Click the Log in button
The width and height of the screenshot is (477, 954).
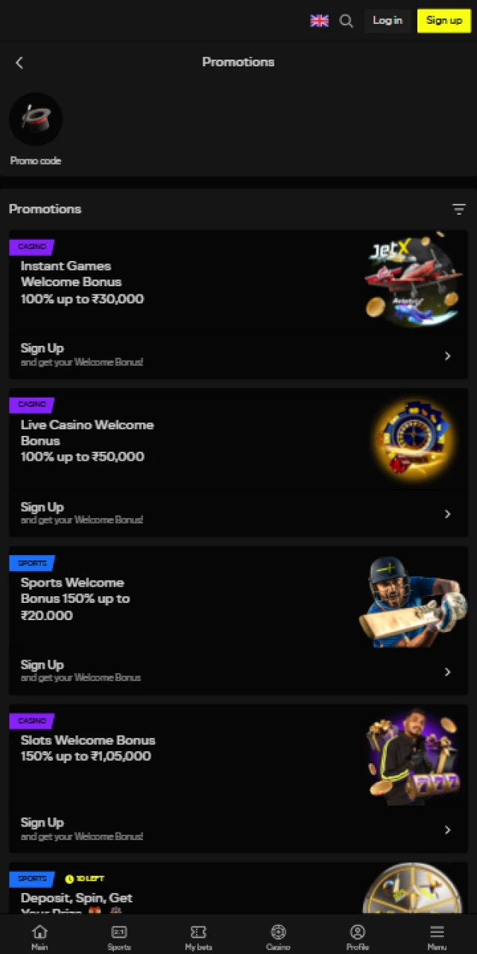[388, 21]
